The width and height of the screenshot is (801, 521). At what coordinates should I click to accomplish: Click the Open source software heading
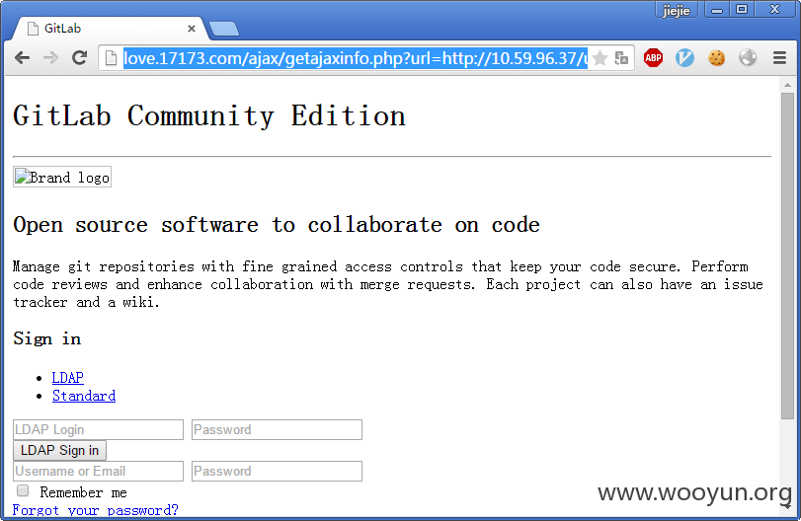coord(277,225)
